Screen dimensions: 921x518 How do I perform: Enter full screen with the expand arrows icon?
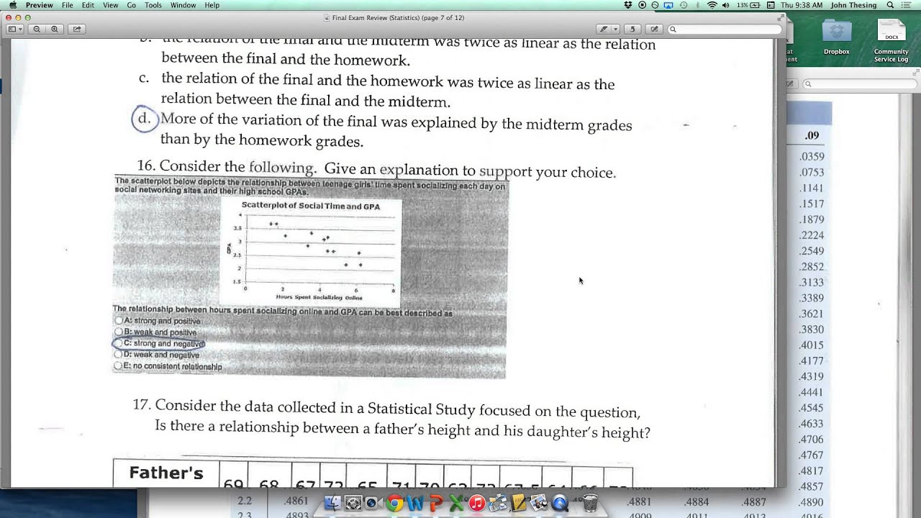[x=781, y=17]
